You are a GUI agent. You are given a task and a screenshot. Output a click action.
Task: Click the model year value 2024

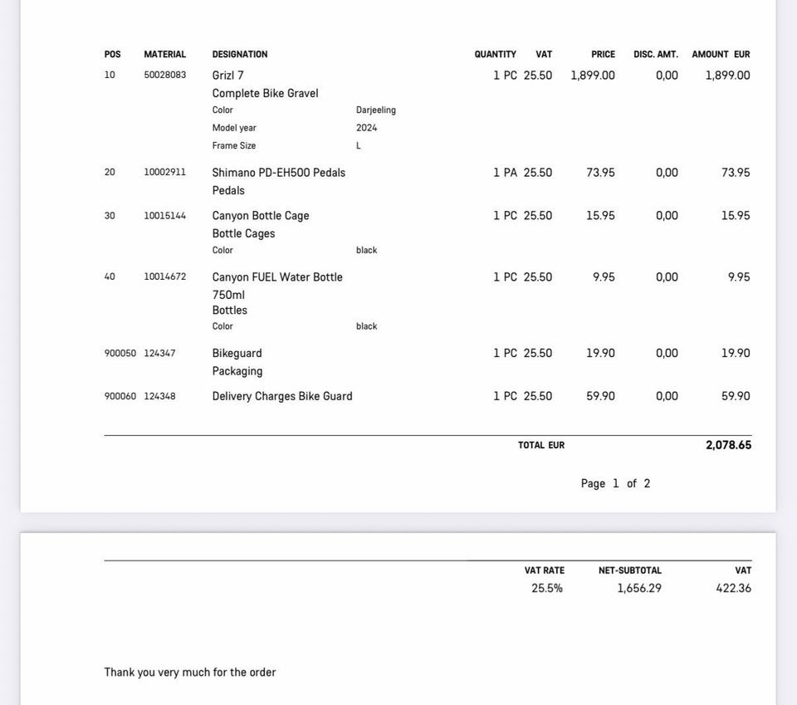(366, 128)
